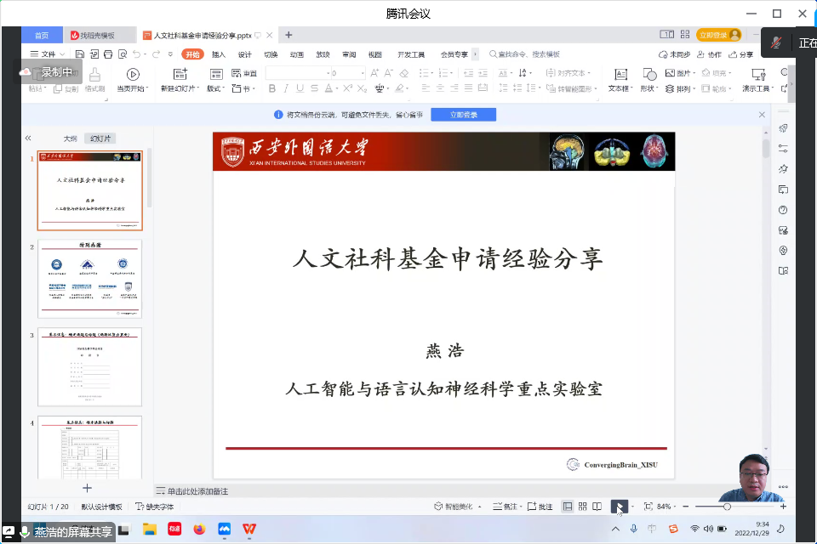Image resolution: width=817 pixels, height=544 pixels.
Task: Switch to slide sorter grid view
Action: click(x=583, y=507)
